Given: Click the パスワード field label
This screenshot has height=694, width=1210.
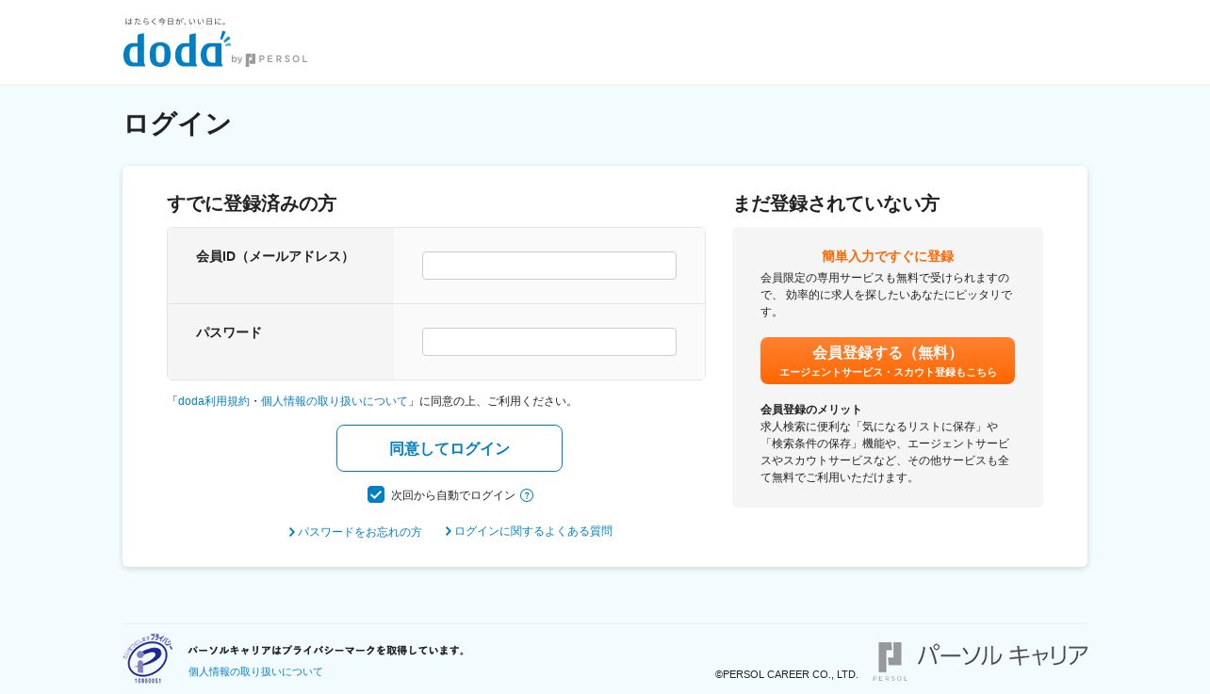Looking at the screenshot, I should [x=229, y=332].
